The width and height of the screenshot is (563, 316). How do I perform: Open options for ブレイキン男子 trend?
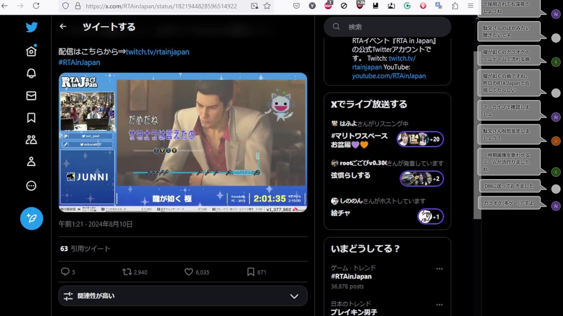(439, 305)
